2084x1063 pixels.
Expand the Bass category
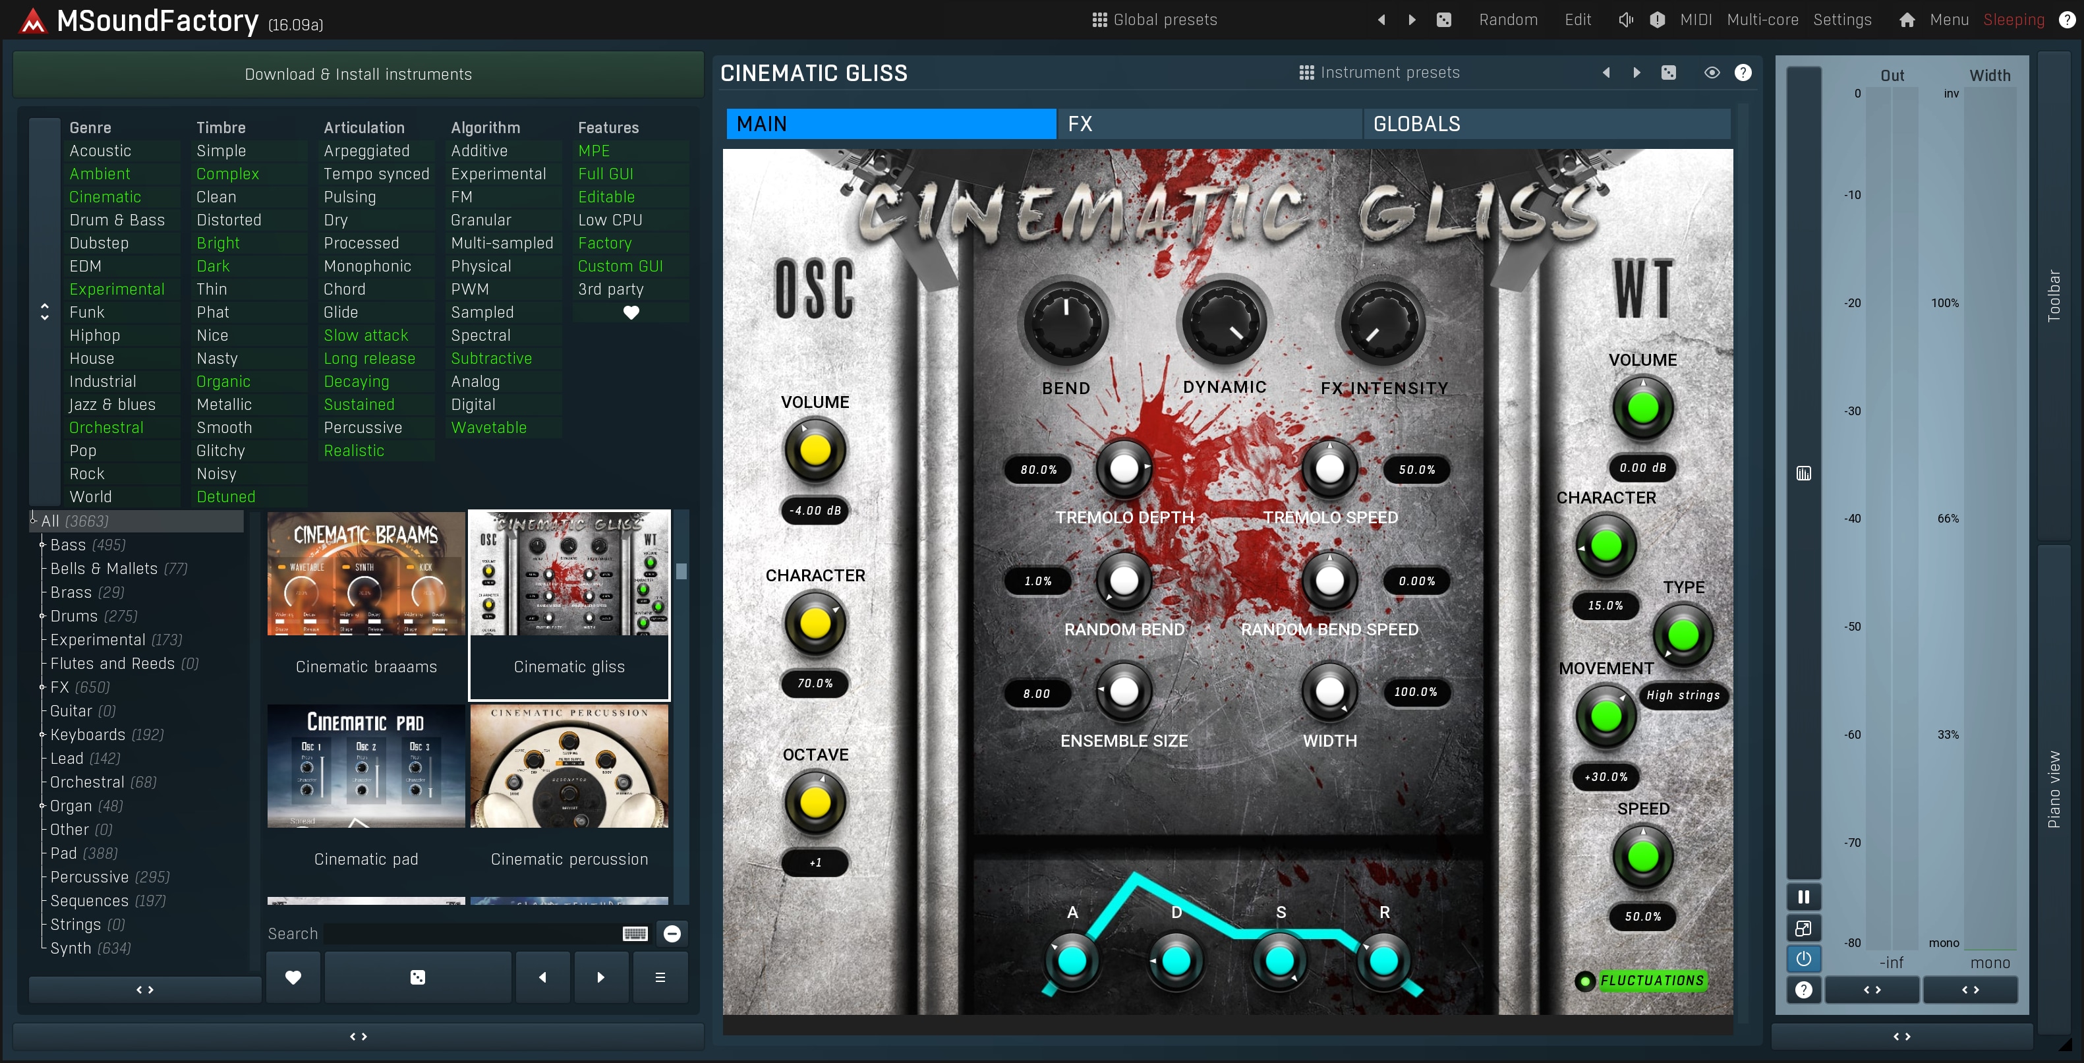(42, 545)
